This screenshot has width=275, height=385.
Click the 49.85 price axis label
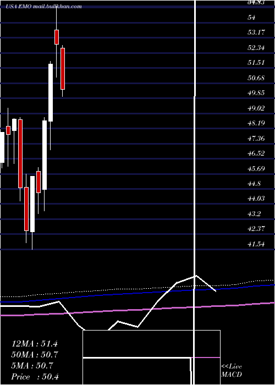click(x=256, y=93)
